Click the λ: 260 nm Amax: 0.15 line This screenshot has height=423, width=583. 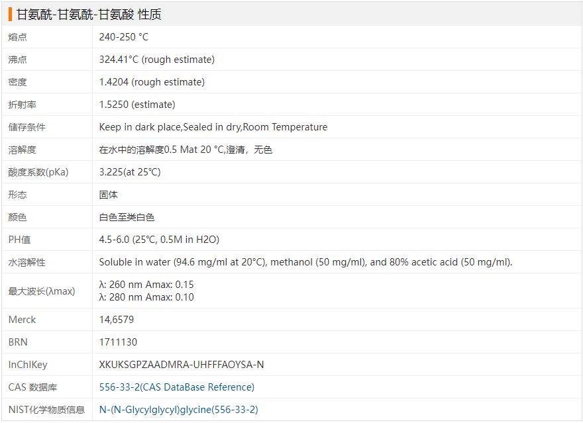(x=146, y=285)
